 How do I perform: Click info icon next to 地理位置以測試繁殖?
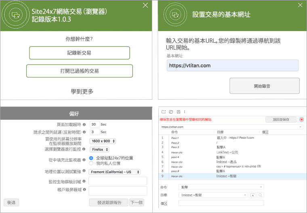tap(84, 171)
